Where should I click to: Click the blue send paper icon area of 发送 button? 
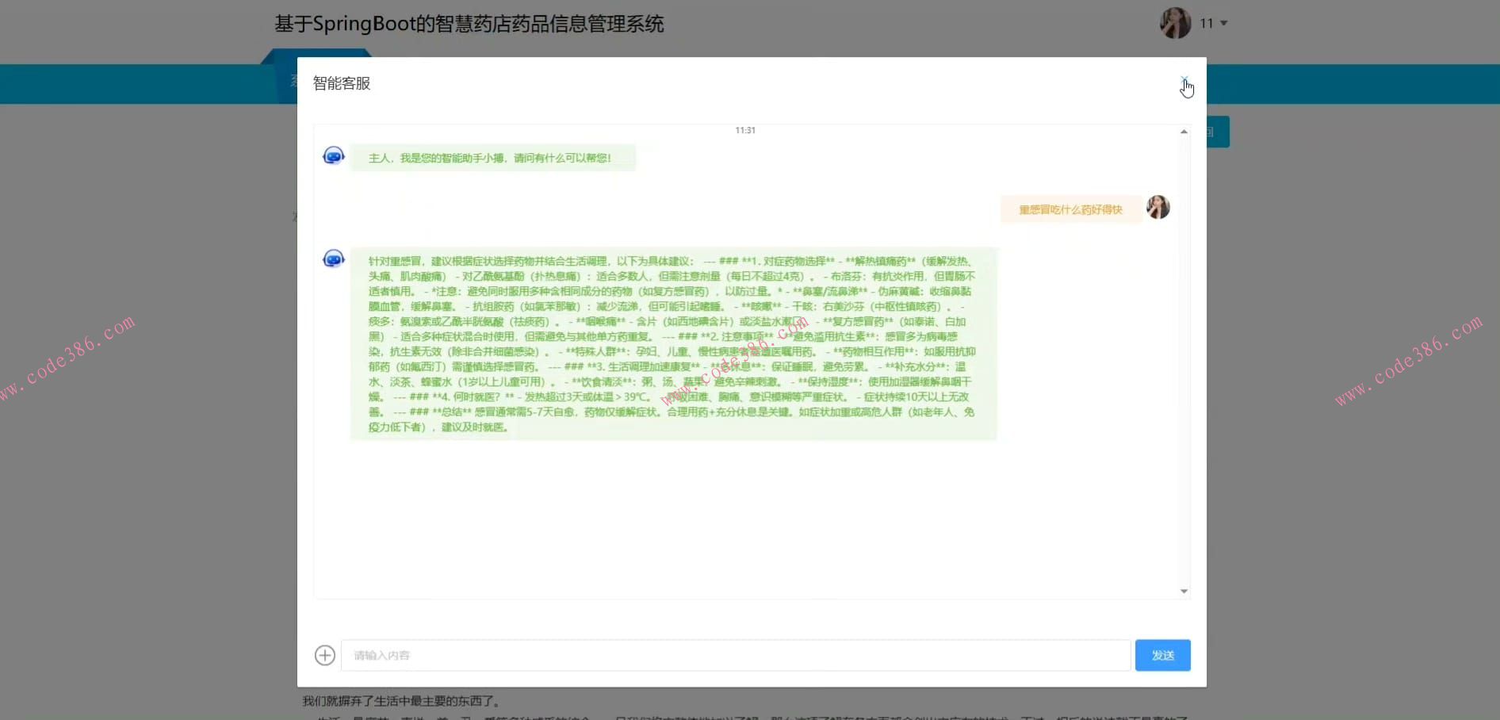(1162, 655)
